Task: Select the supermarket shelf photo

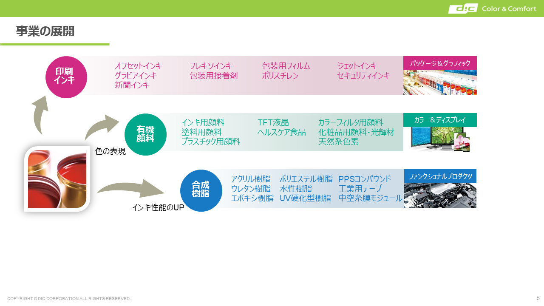Action: 440,82
